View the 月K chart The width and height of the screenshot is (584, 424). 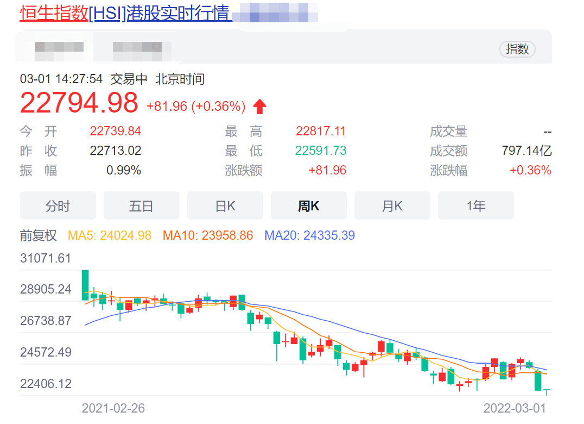coord(392,205)
